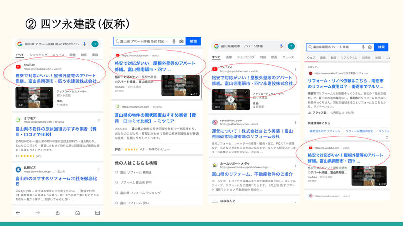
Task: Tap リフォーム費用の目安 chip
Action: point(359,131)
